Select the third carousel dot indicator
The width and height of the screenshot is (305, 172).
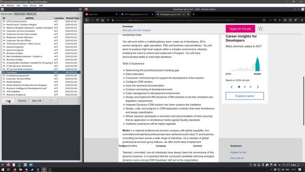coord(251,87)
